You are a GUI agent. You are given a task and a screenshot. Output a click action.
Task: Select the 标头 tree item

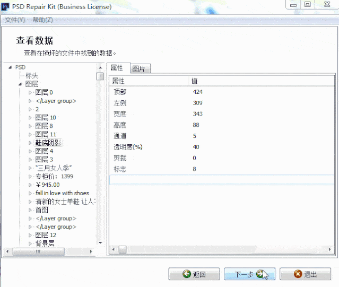point(31,76)
